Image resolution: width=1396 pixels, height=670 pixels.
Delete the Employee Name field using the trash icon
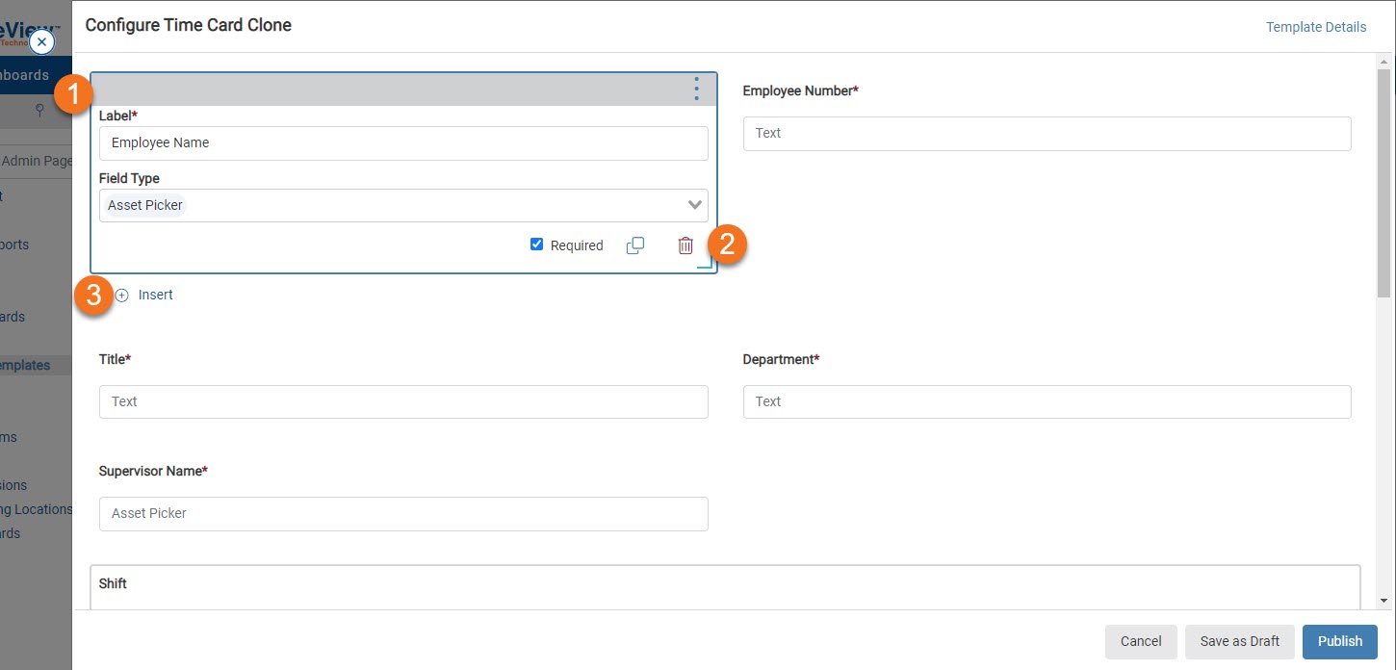(x=685, y=245)
